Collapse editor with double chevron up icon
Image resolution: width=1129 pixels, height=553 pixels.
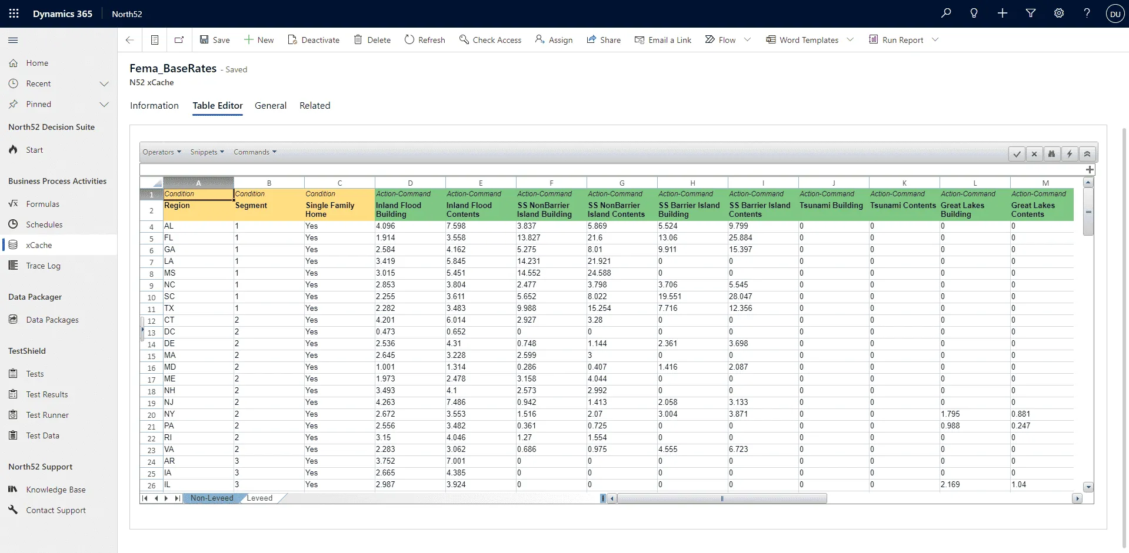(x=1087, y=154)
